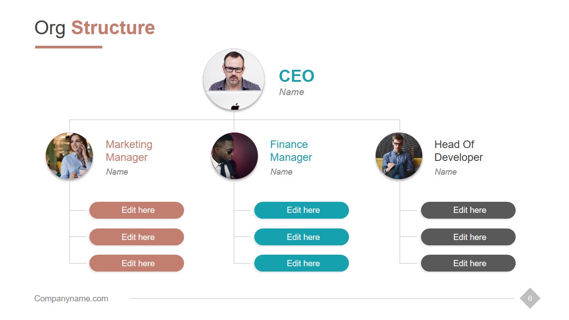Select the middle salmon "Edit here" pill
Image resolution: width=569 pixels, height=320 pixels.
(136, 237)
